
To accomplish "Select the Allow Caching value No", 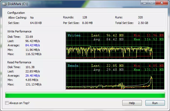I will (32, 18).
